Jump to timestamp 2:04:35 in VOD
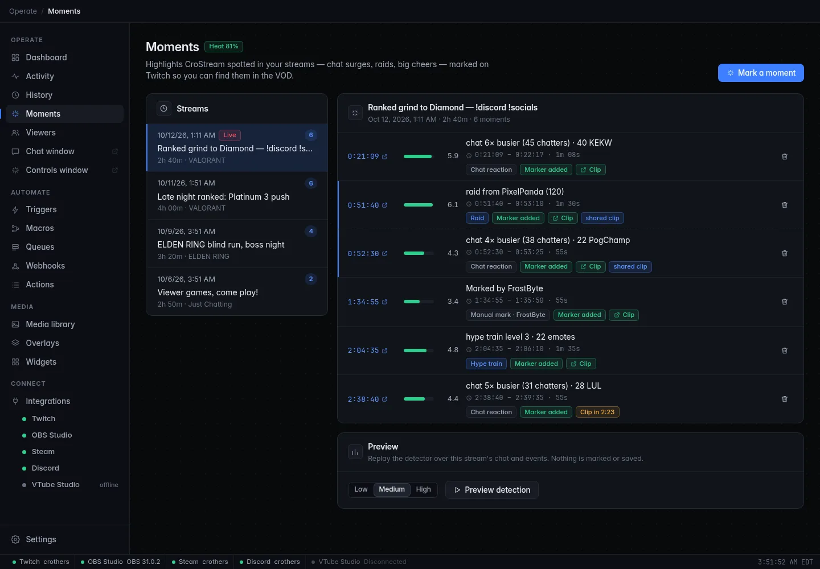 (367, 351)
